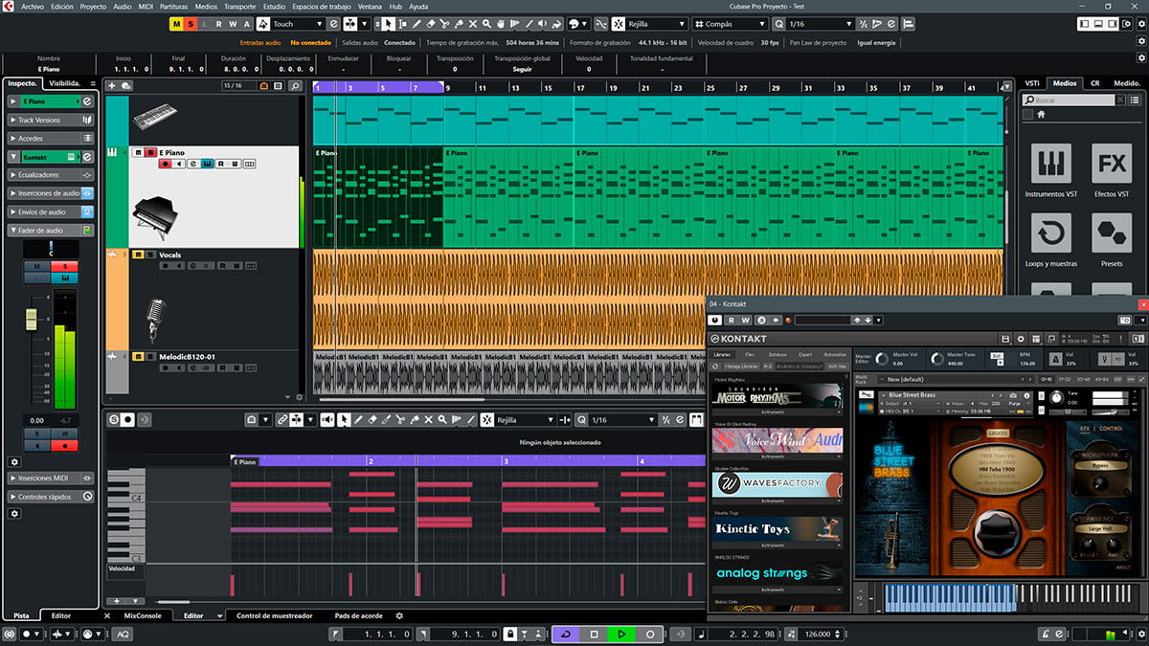The width and height of the screenshot is (1149, 646).
Task: Collapse the Fader de audio section
Action: [x=51, y=230]
